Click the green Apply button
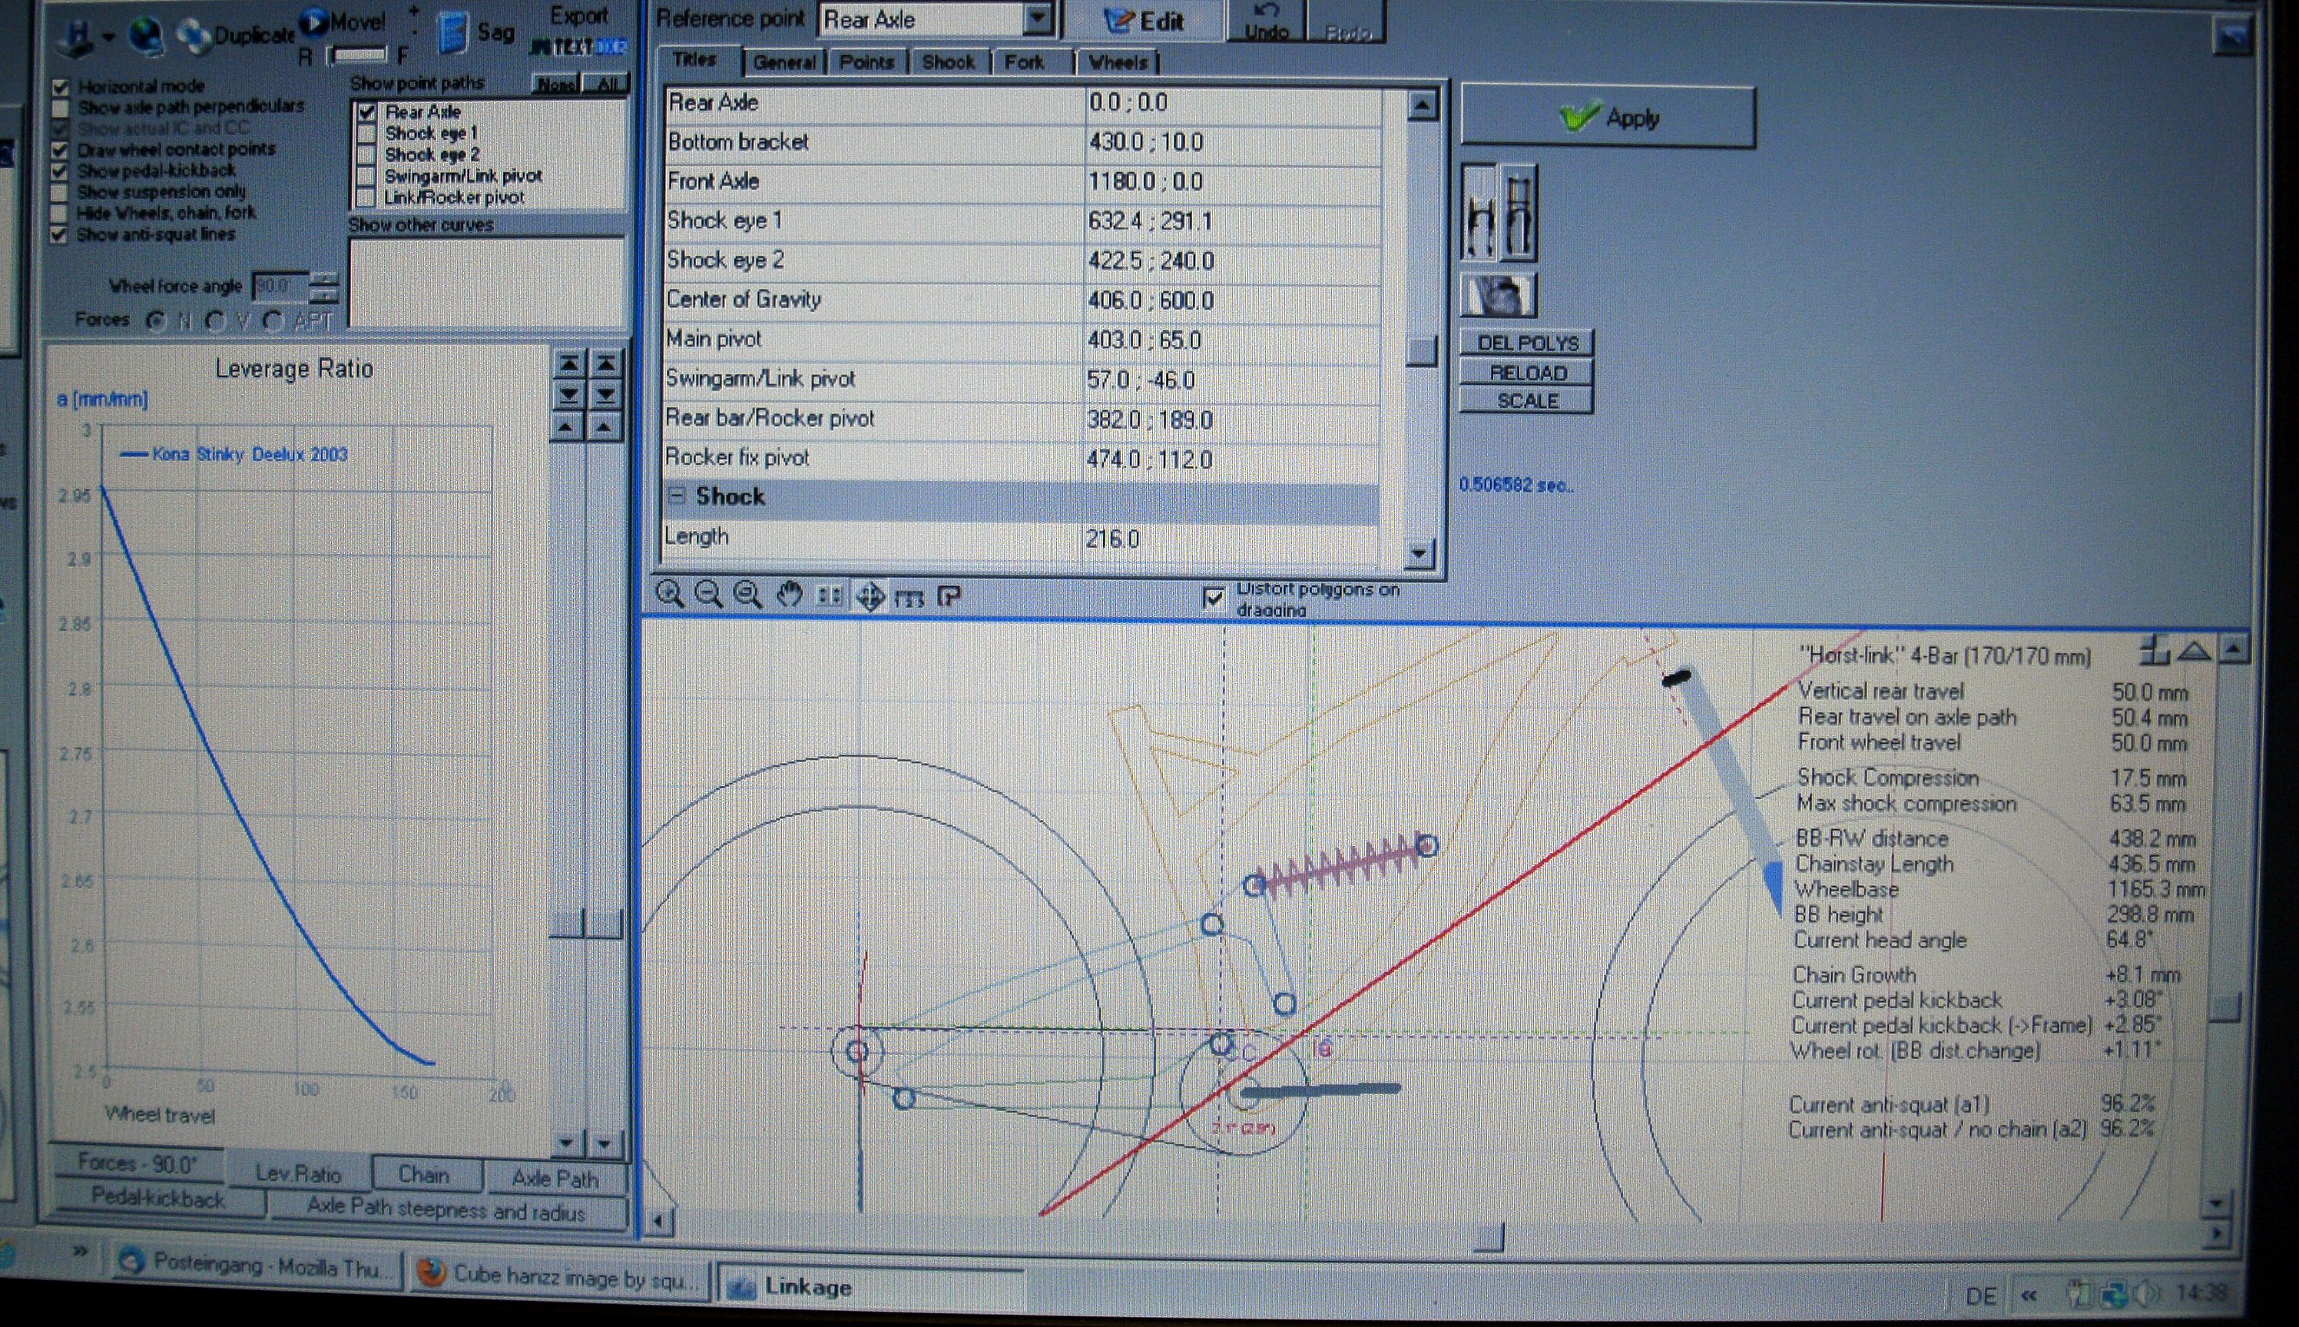The width and height of the screenshot is (2299, 1327). click(1608, 117)
